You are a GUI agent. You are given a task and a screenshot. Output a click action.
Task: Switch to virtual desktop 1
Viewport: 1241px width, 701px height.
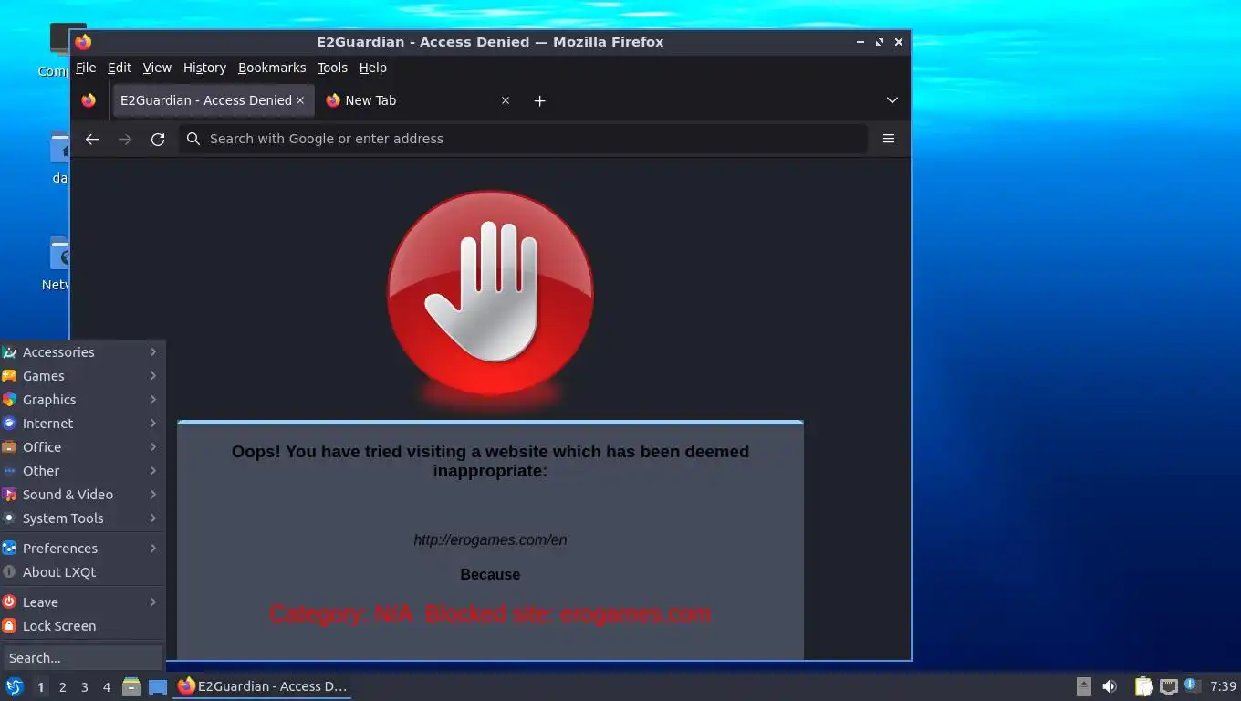pyautogui.click(x=40, y=687)
